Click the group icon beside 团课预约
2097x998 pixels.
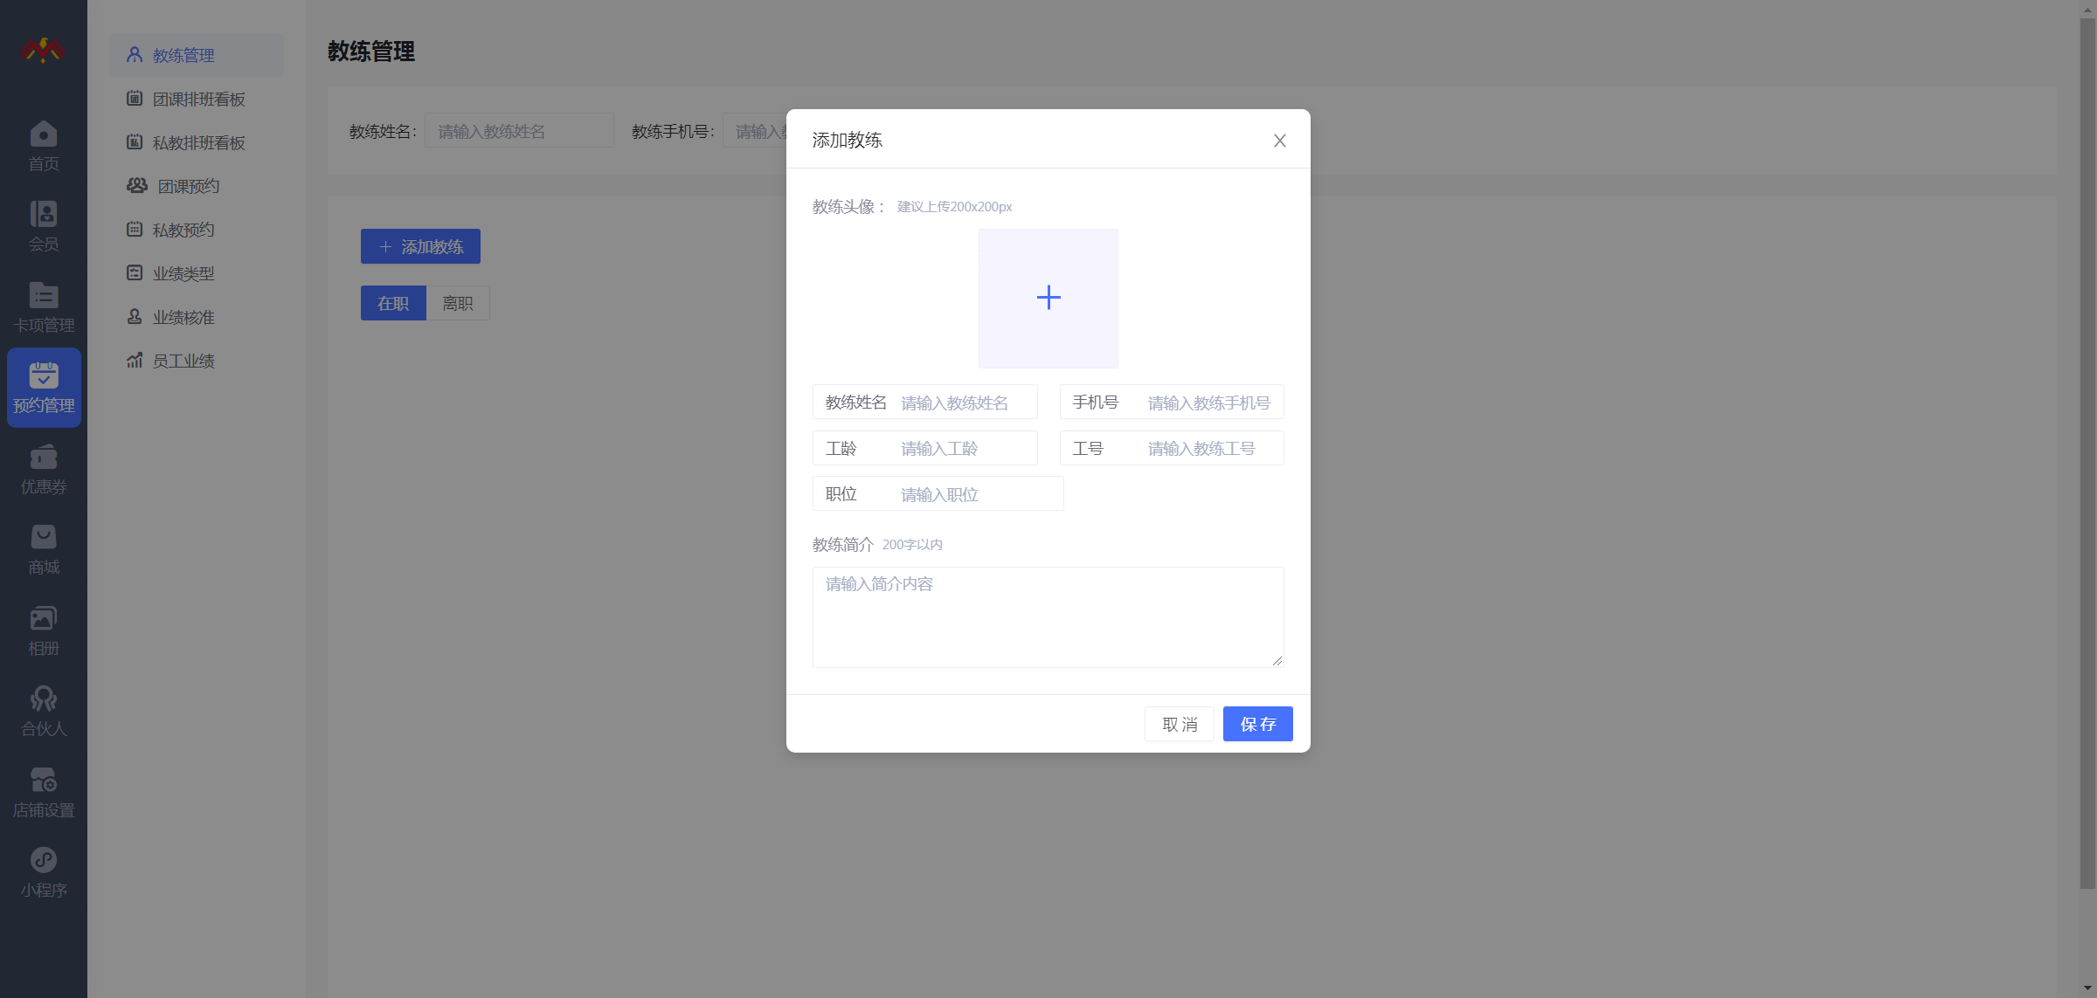pos(137,186)
